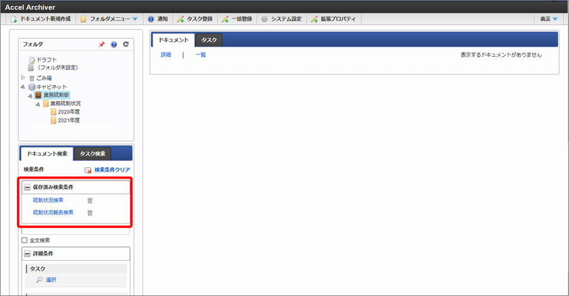Open 拡張プロパティ toolbar item
This screenshot has width=569, height=296.
(x=333, y=19)
